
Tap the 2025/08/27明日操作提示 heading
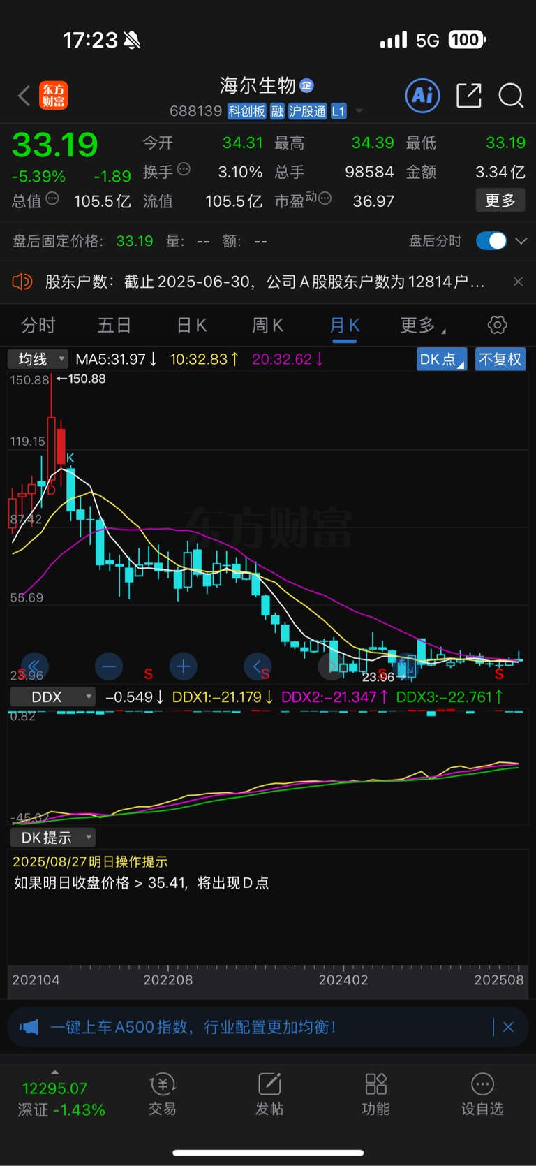tap(90, 861)
